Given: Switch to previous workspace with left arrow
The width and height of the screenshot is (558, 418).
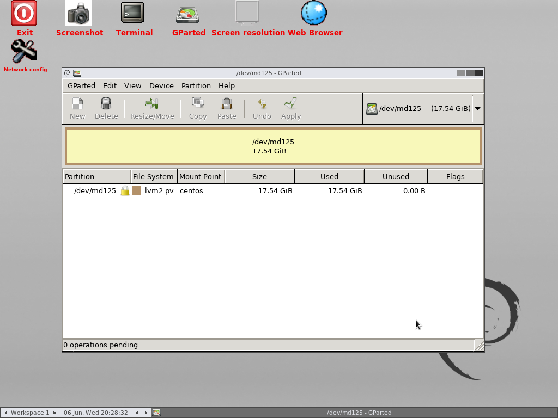Looking at the screenshot, I should click(x=5, y=413).
